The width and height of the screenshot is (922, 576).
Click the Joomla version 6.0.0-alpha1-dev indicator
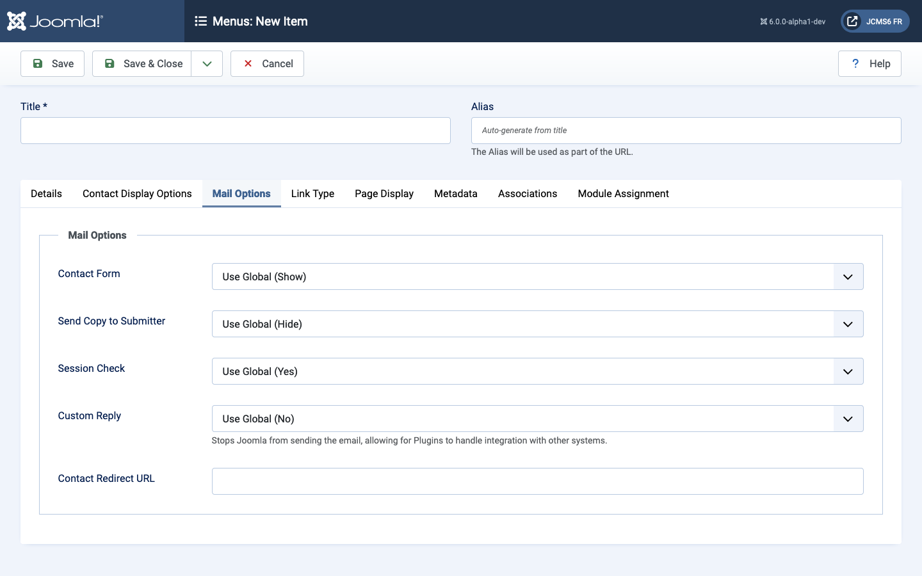[x=793, y=21]
